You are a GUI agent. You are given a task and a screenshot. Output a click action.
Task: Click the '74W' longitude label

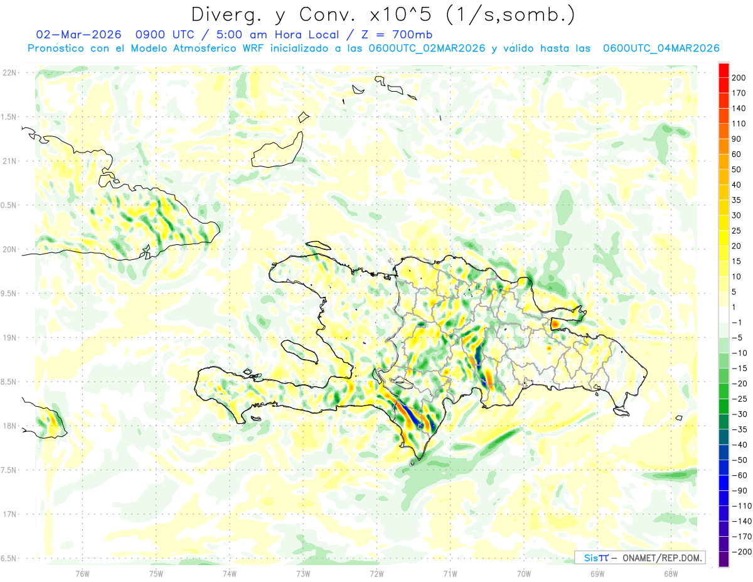click(x=230, y=573)
